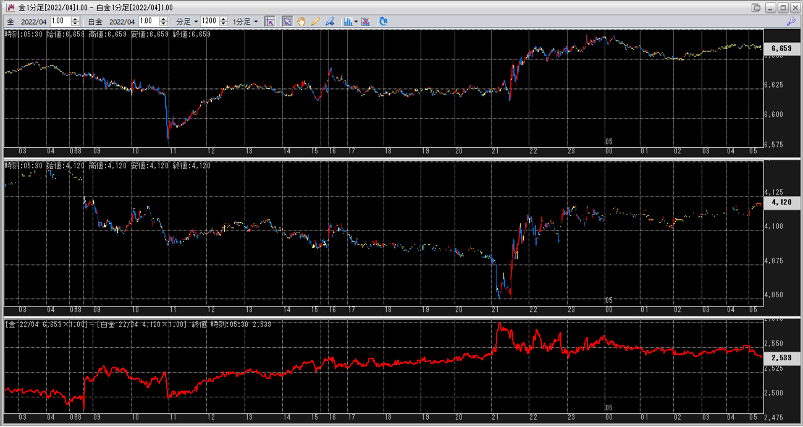Click the delete chart indicators icon
The image size is (803, 427).
[366, 21]
